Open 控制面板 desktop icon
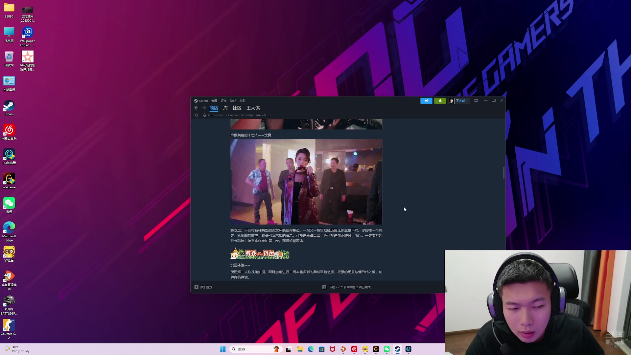This screenshot has width=631, height=355. tap(9, 83)
